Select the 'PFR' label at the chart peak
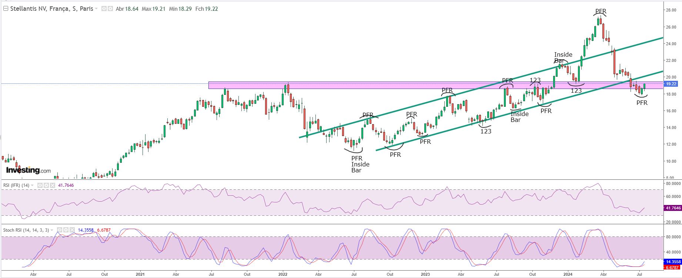The height and width of the screenshot is (278, 682). click(601, 11)
